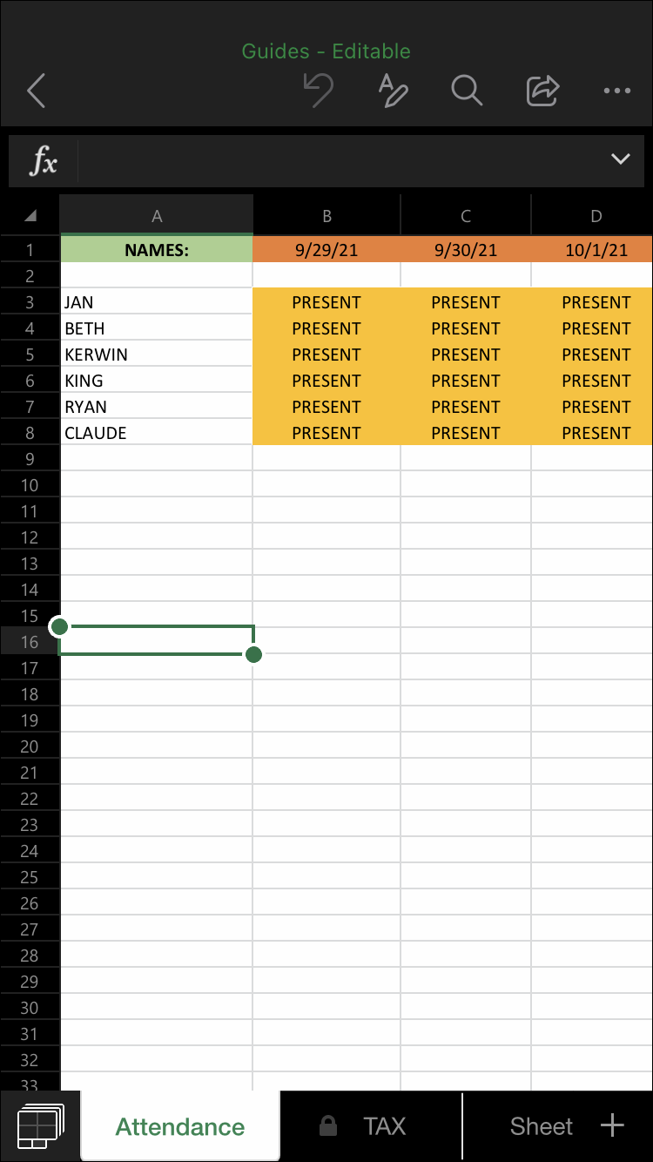
Task: Open the search magnifier
Action: point(467,90)
